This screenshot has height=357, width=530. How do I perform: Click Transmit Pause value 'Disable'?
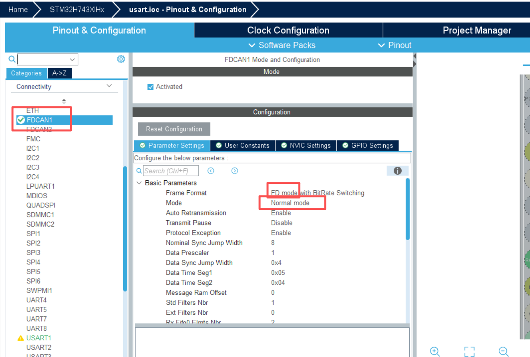pyautogui.click(x=282, y=223)
